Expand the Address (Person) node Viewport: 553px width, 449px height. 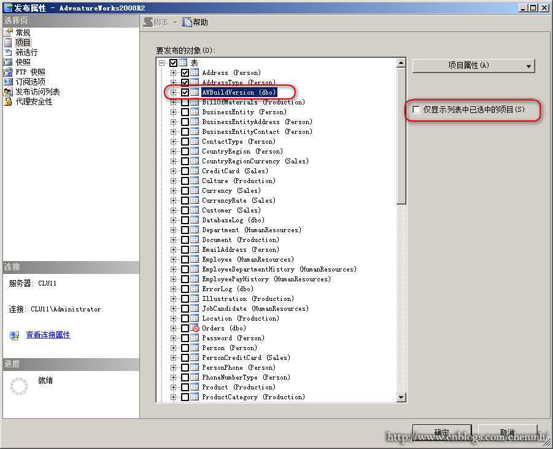pos(173,72)
